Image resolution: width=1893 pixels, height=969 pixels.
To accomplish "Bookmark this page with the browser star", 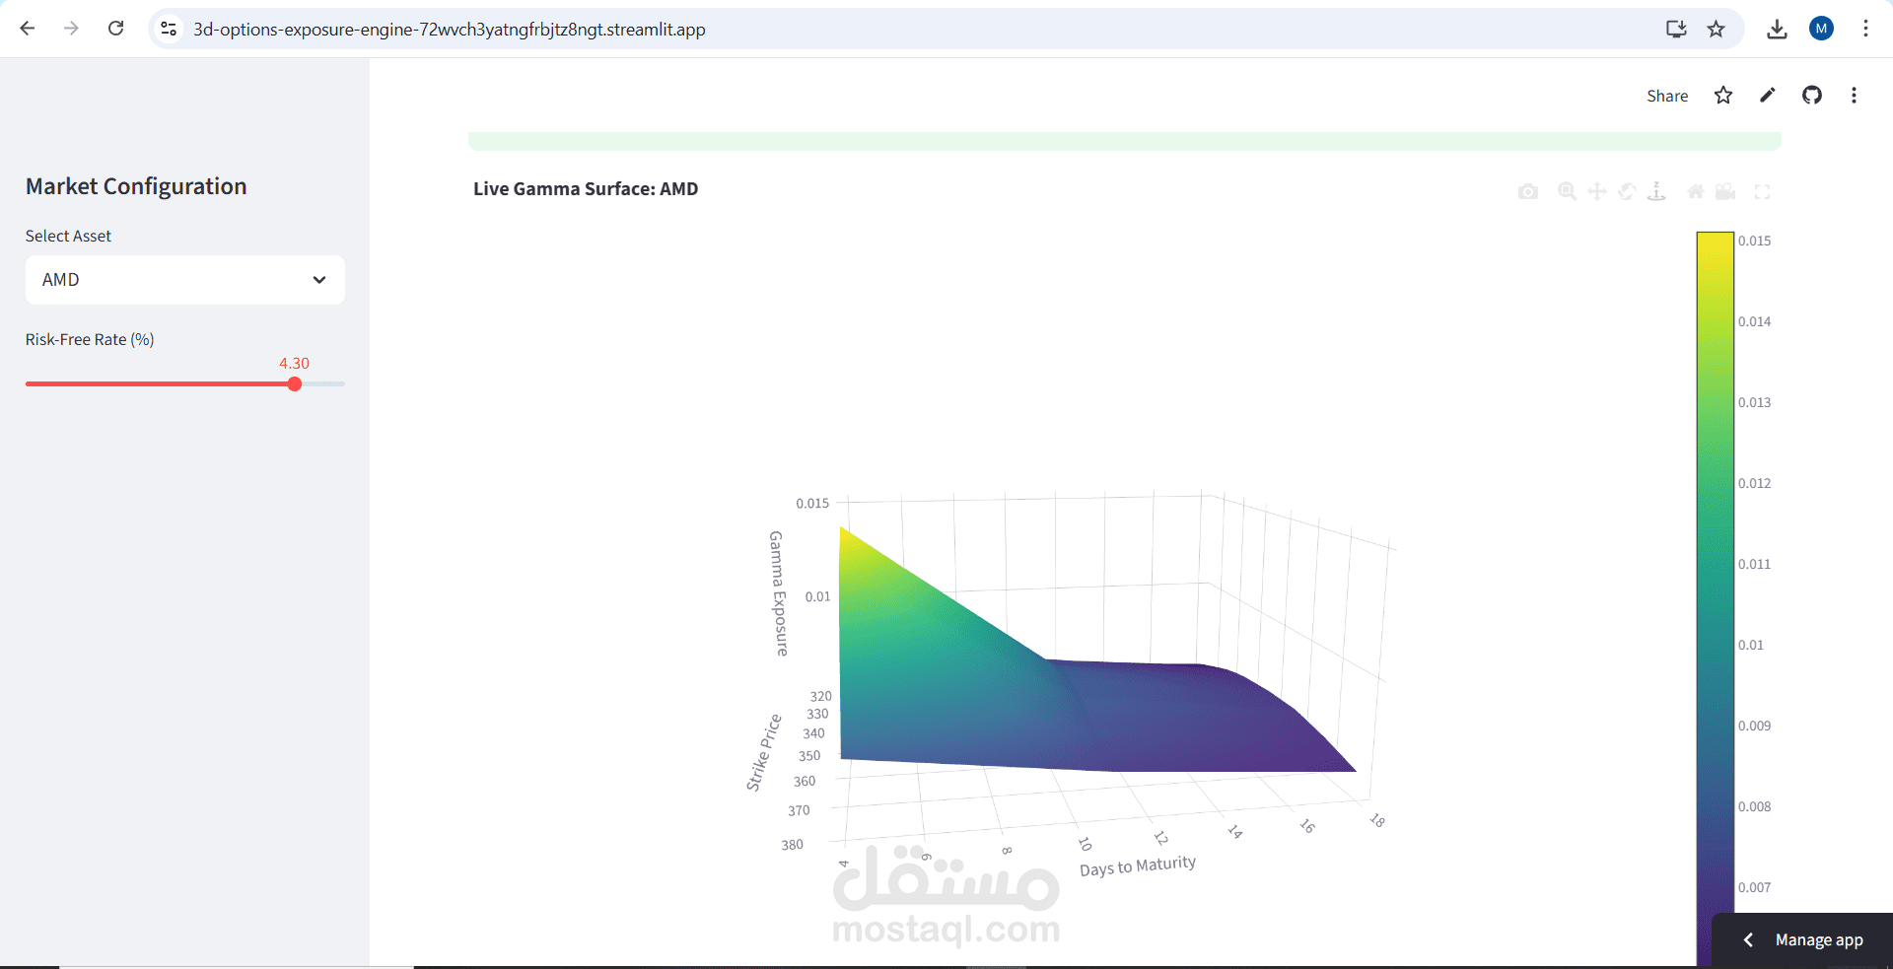I will (1717, 29).
